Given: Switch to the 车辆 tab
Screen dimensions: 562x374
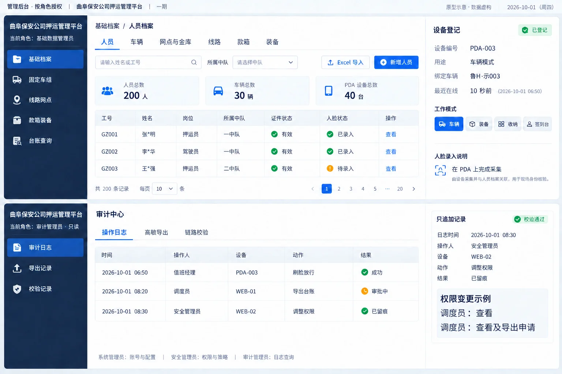Looking at the screenshot, I should point(137,42).
